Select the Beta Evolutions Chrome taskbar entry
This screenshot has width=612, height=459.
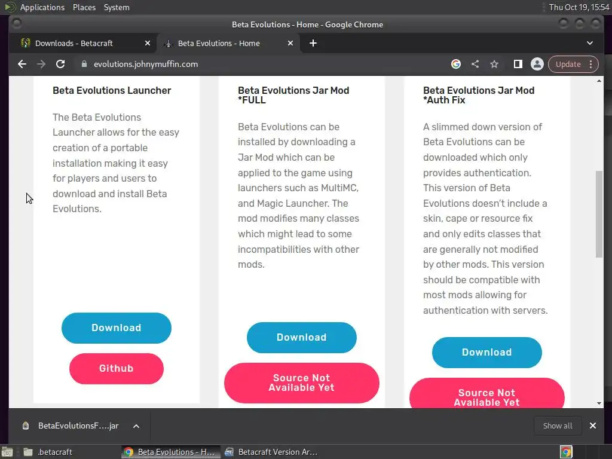click(170, 452)
